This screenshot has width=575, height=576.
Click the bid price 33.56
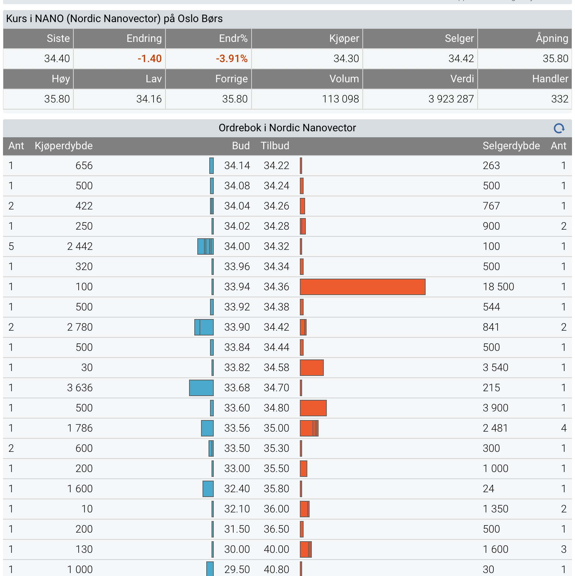coord(237,428)
